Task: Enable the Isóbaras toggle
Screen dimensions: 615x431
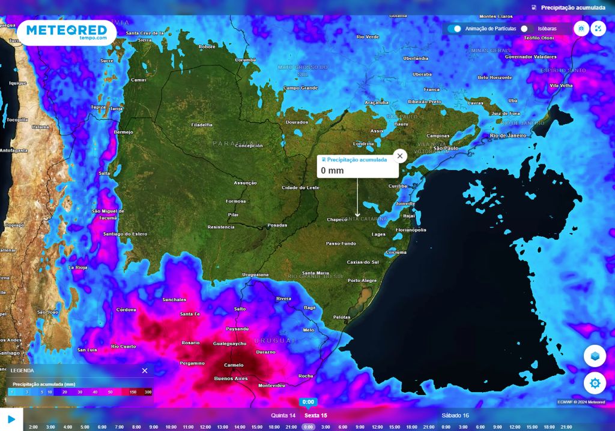Action: [x=527, y=29]
